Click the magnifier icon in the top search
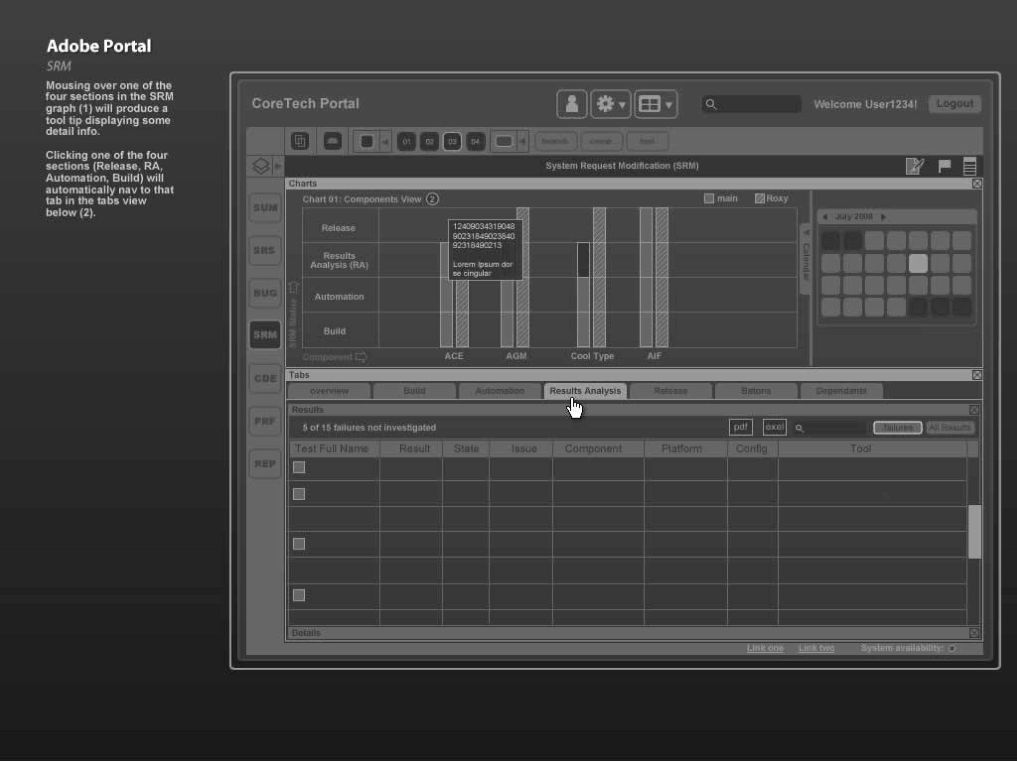Screen dimensions: 1017x762 click(x=711, y=104)
